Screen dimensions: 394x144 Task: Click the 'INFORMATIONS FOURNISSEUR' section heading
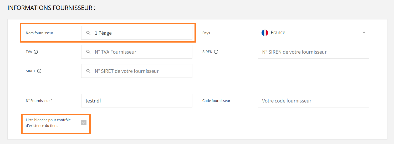point(51,8)
